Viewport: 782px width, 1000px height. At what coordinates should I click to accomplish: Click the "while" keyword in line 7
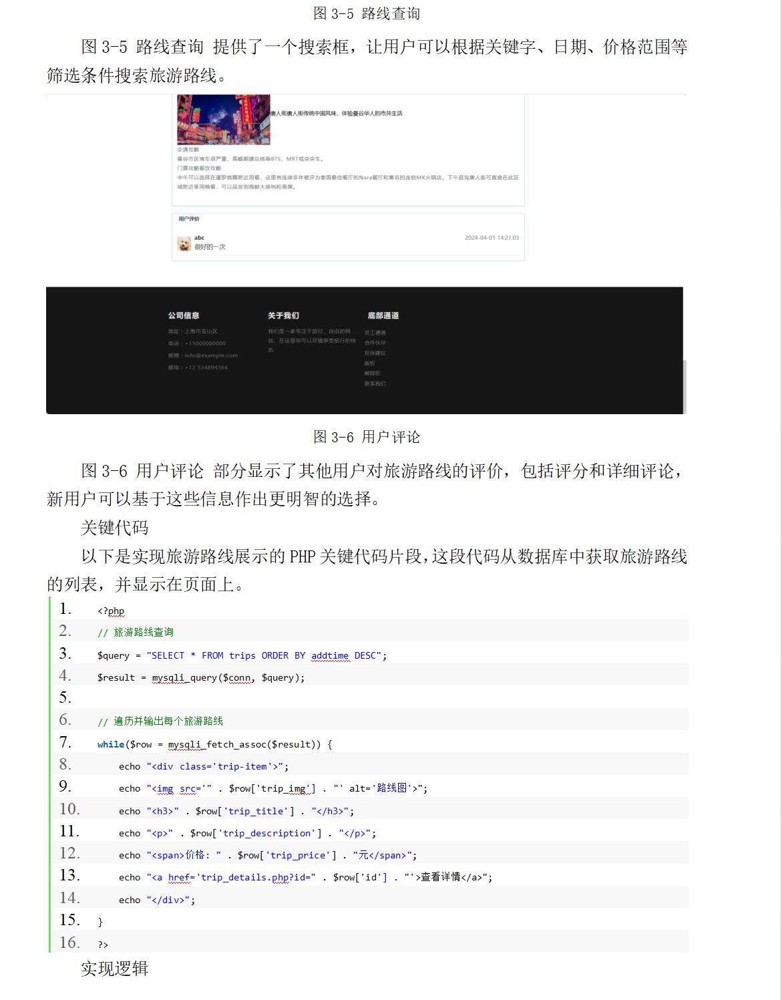click(111, 744)
